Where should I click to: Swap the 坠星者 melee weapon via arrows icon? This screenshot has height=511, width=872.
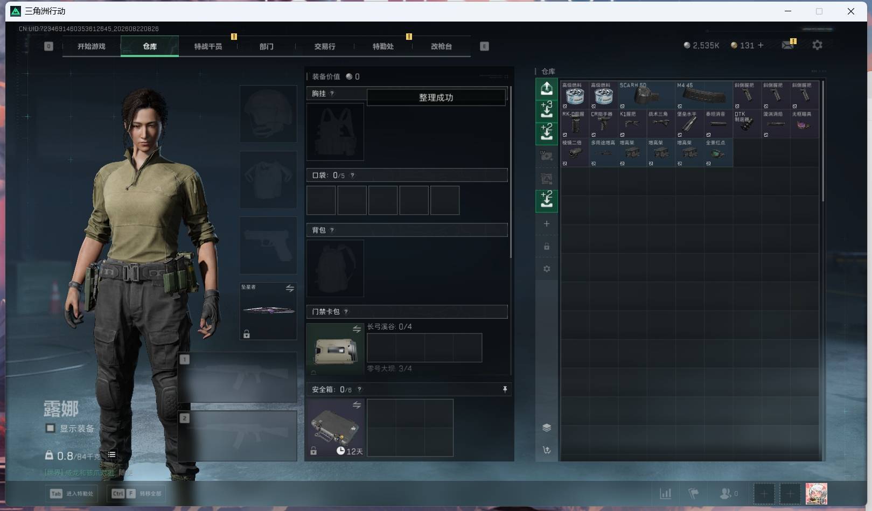[290, 289]
